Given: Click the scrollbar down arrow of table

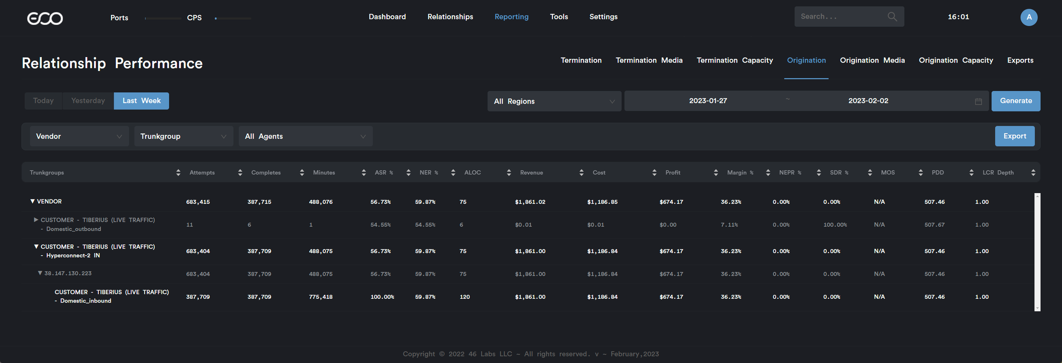Looking at the screenshot, I should (1037, 308).
